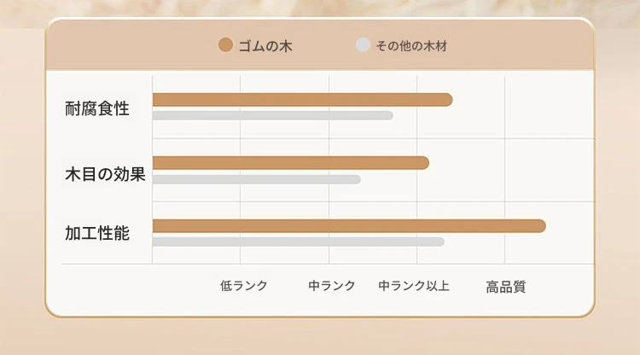
Task: Select the ゴムの木 legend label
Action: (x=265, y=46)
